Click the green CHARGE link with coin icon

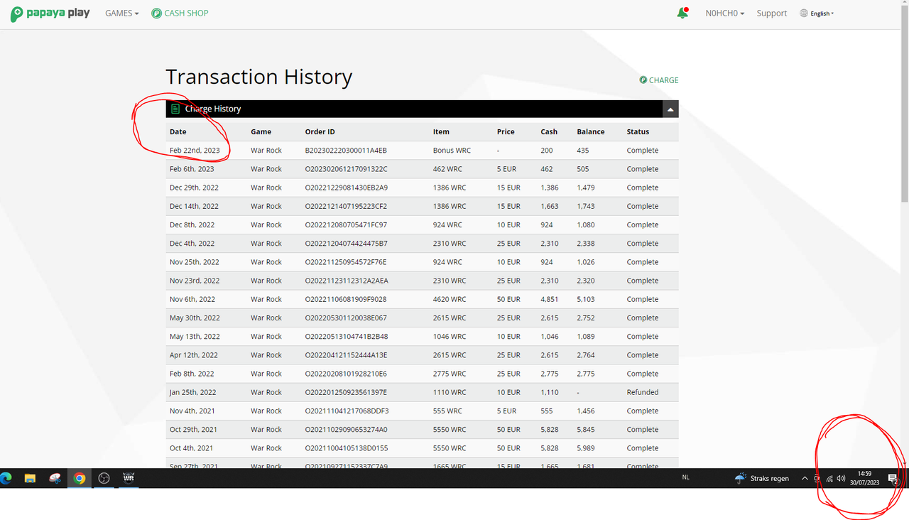pos(659,80)
